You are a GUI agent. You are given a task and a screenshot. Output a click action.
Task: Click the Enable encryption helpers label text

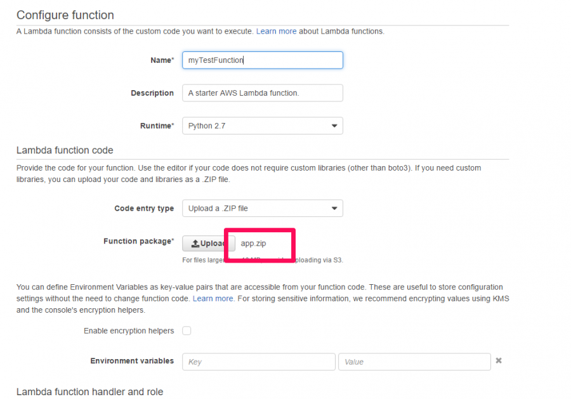(x=129, y=331)
